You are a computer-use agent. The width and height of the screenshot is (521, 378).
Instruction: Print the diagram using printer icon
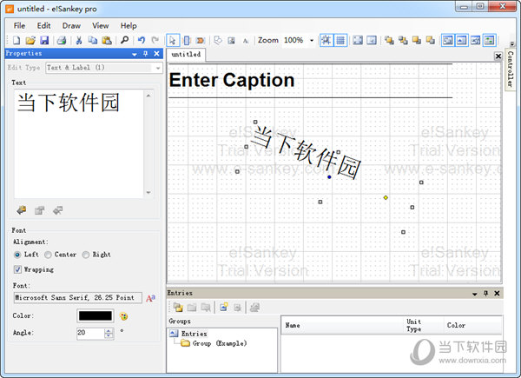click(x=62, y=41)
